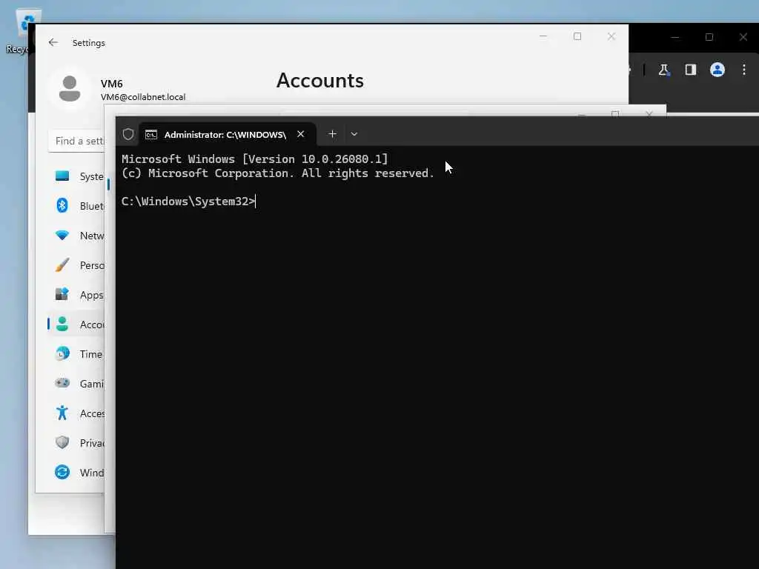
Task: Click the shield icon in Terminal title bar
Action: (x=127, y=134)
